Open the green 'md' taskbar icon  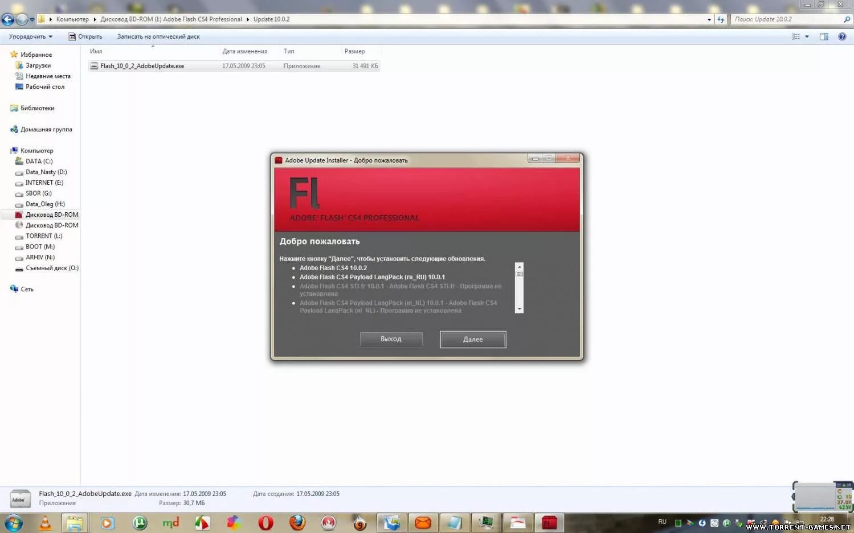(171, 523)
